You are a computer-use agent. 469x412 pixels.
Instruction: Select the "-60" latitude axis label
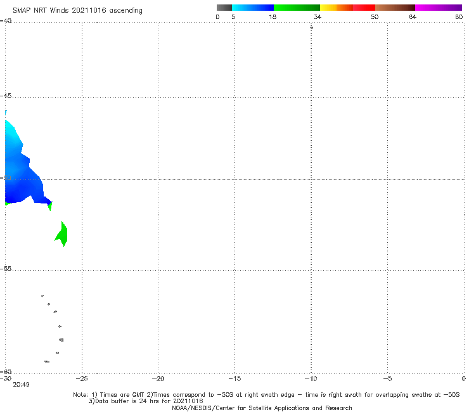(x=6, y=371)
